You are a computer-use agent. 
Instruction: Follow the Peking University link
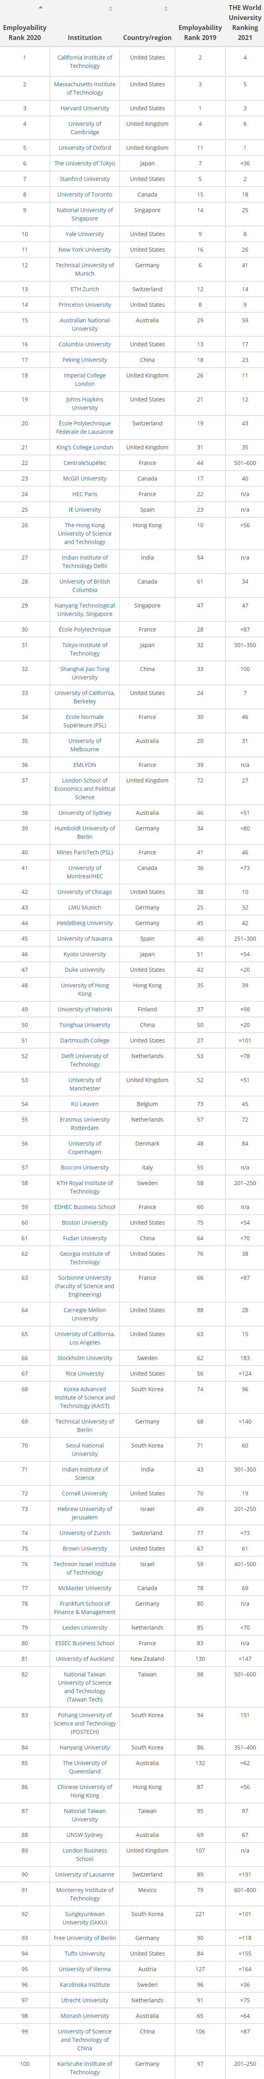[85, 360]
